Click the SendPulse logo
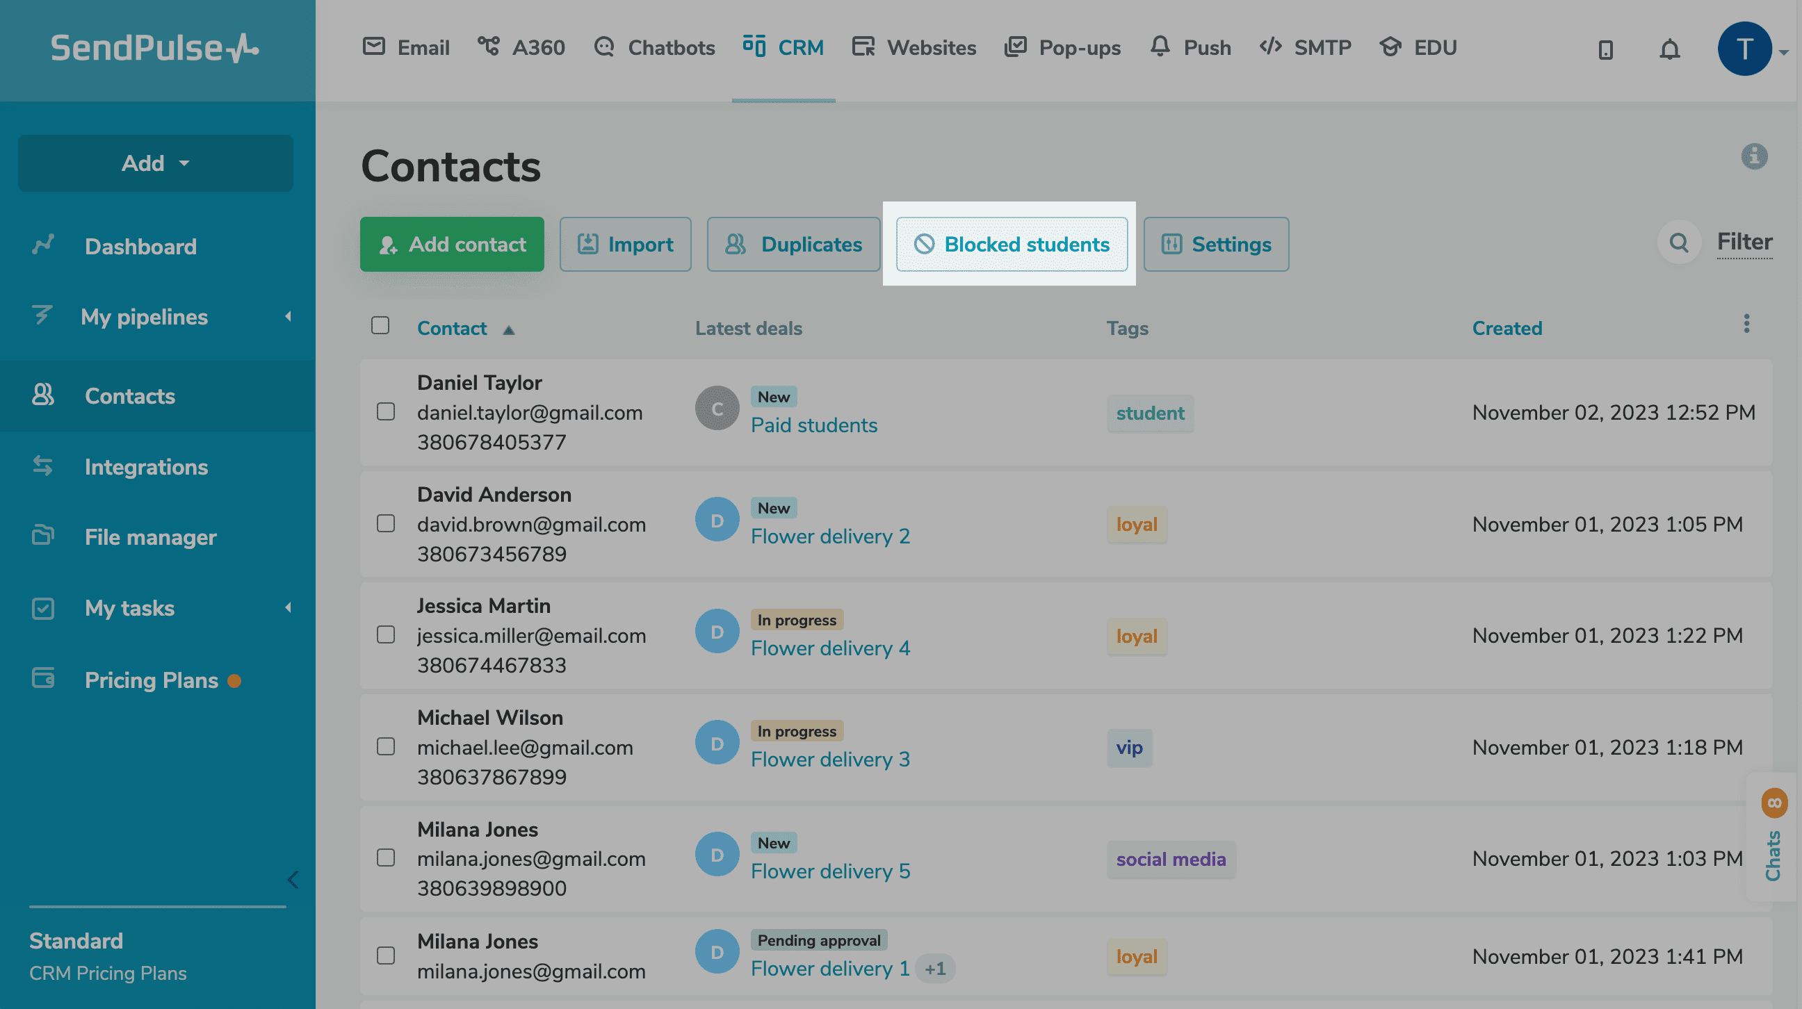The width and height of the screenshot is (1802, 1009). coord(154,47)
